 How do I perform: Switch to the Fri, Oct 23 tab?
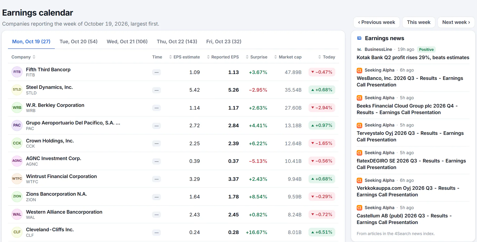click(224, 41)
